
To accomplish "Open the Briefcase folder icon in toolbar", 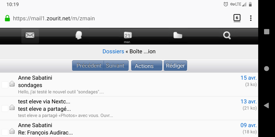I will click(178, 35).
